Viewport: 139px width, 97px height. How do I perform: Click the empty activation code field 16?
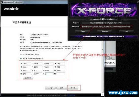61,74
